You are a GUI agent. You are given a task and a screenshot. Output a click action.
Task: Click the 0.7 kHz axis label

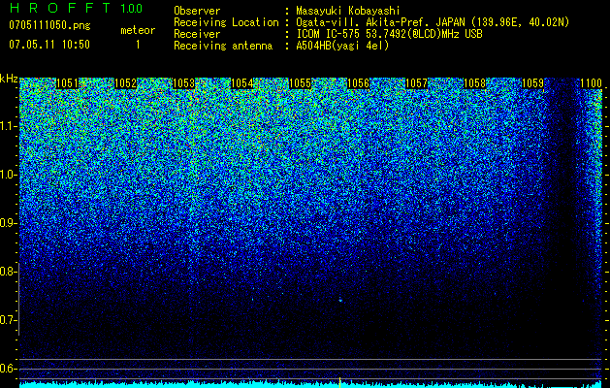tap(8, 320)
